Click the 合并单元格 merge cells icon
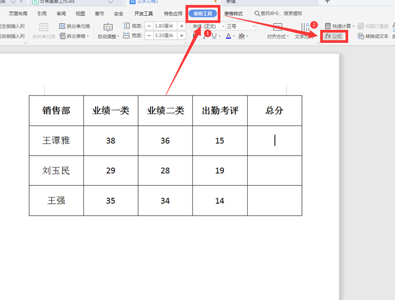 point(44,27)
